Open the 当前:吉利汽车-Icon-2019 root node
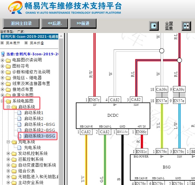 [32, 54]
